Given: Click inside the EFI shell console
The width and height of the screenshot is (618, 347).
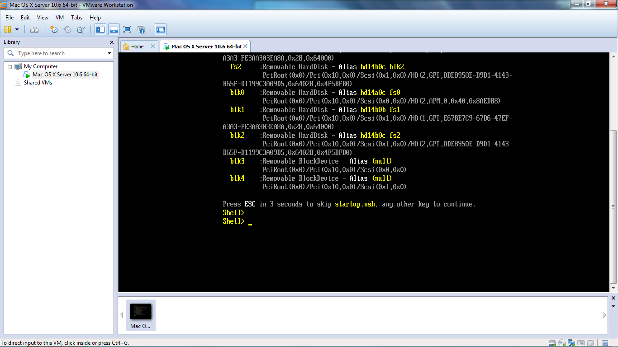Looking at the screenshot, I should (x=364, y=172).
